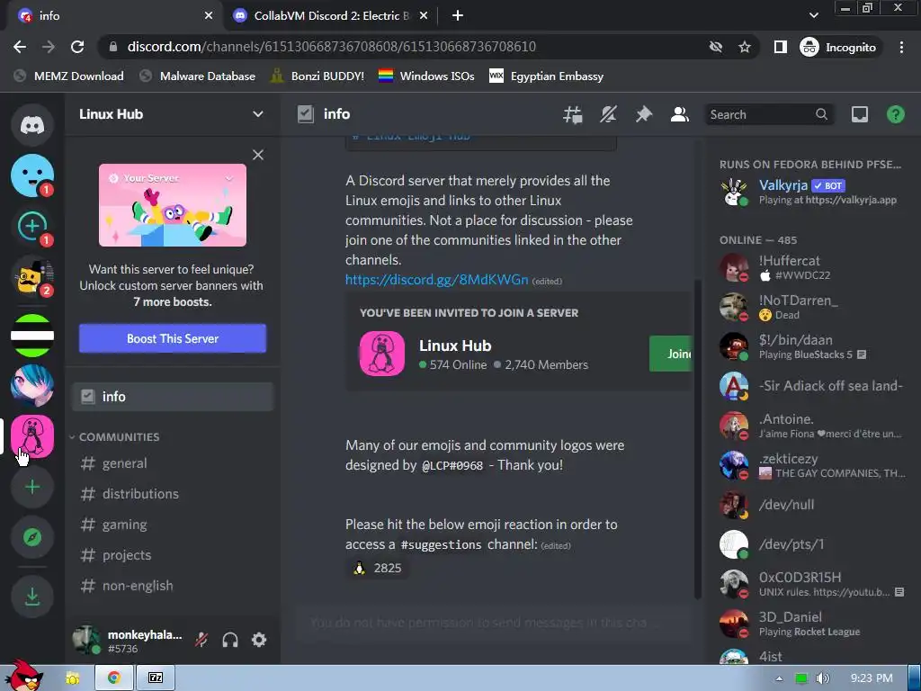
Task: Click the Chrome taskbar button
Action: tap(114, 678)
